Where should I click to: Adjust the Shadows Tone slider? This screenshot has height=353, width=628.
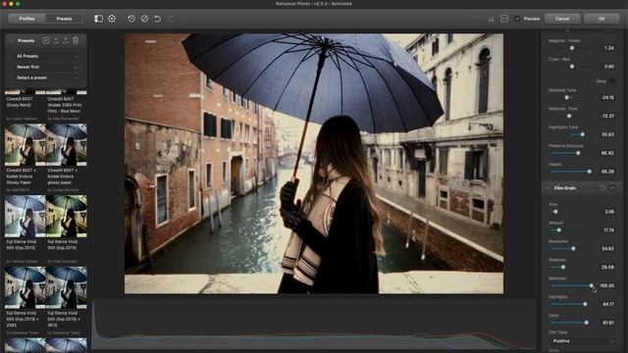click(x=567, y=97)
